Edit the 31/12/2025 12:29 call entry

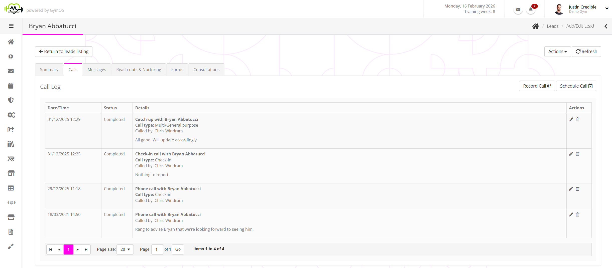[571, 120]
